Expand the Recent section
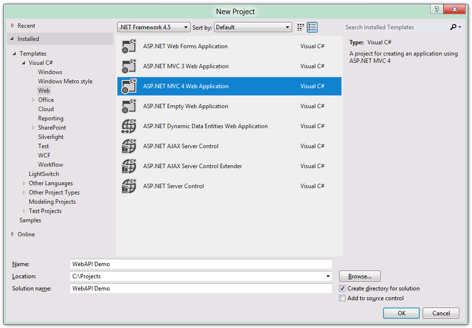 click(x=12, y=26)
